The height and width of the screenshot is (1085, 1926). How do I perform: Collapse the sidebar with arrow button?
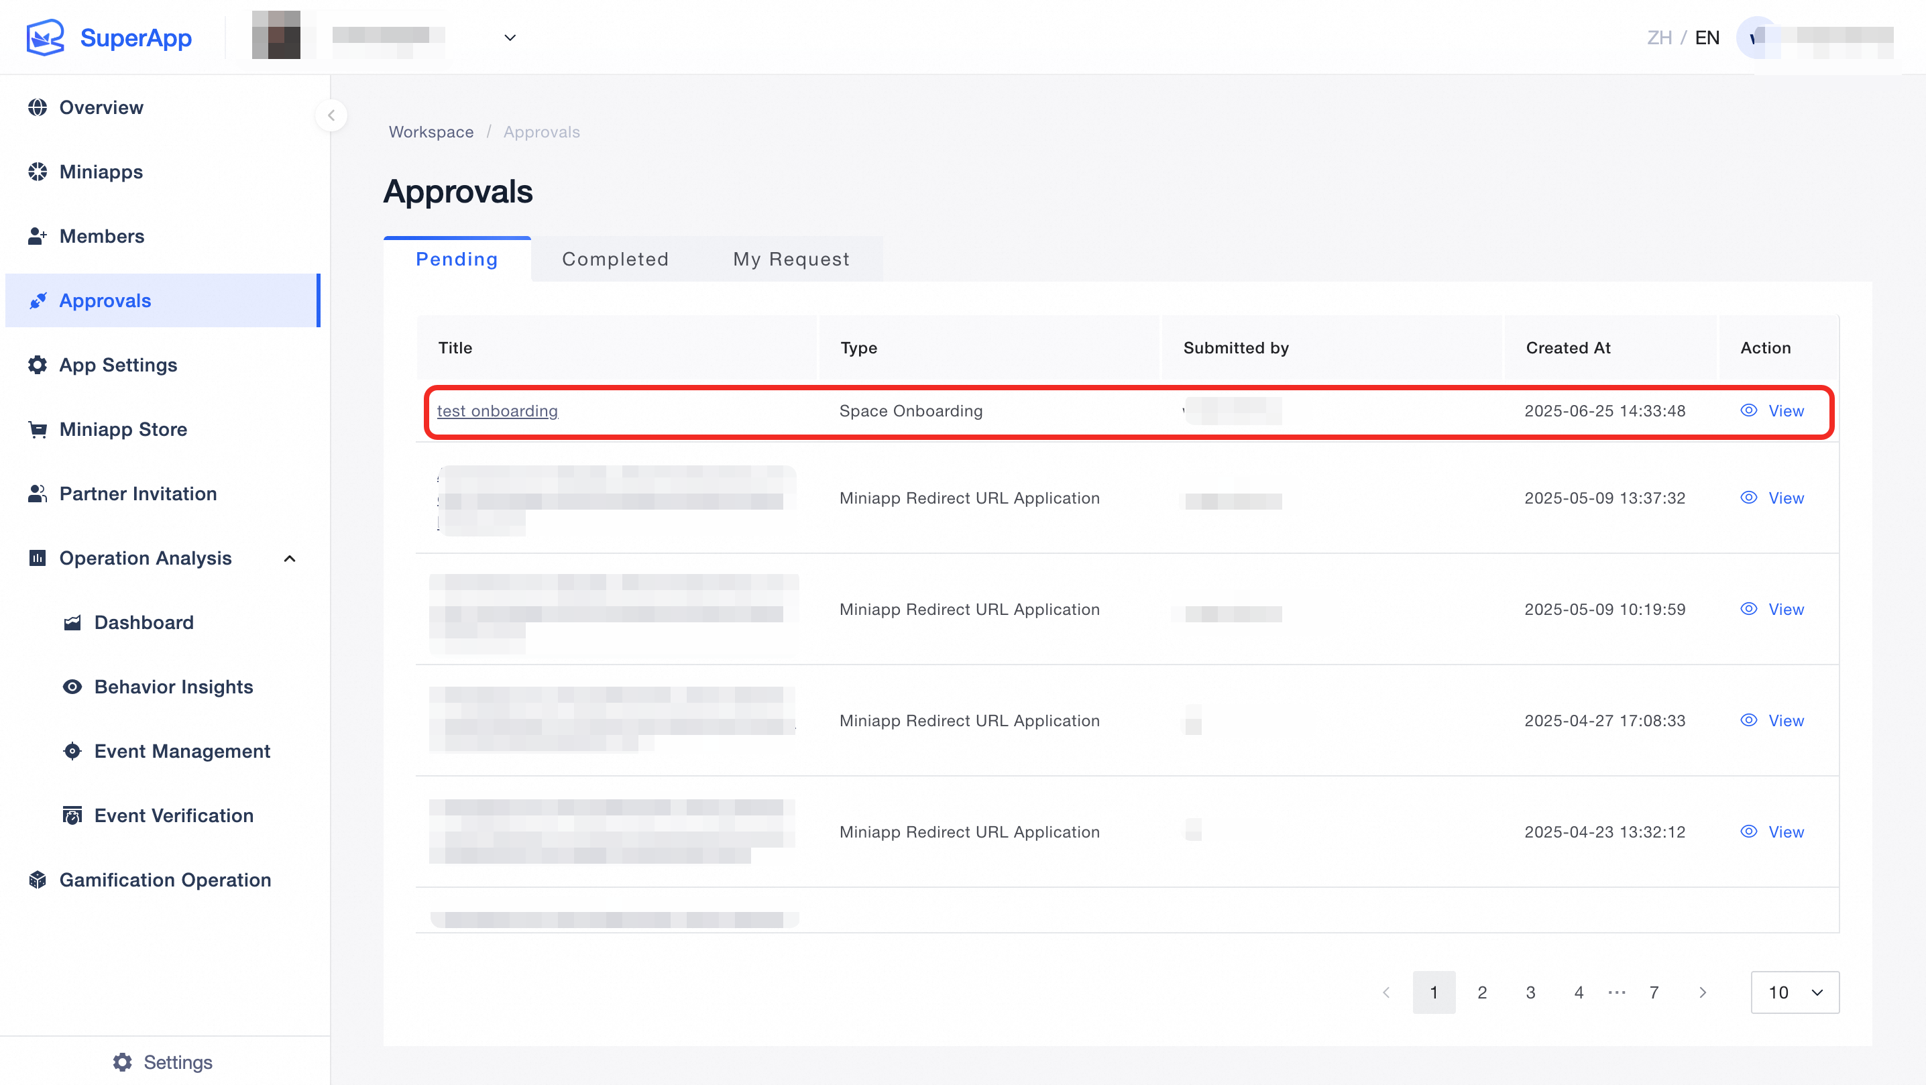[331, 115]
